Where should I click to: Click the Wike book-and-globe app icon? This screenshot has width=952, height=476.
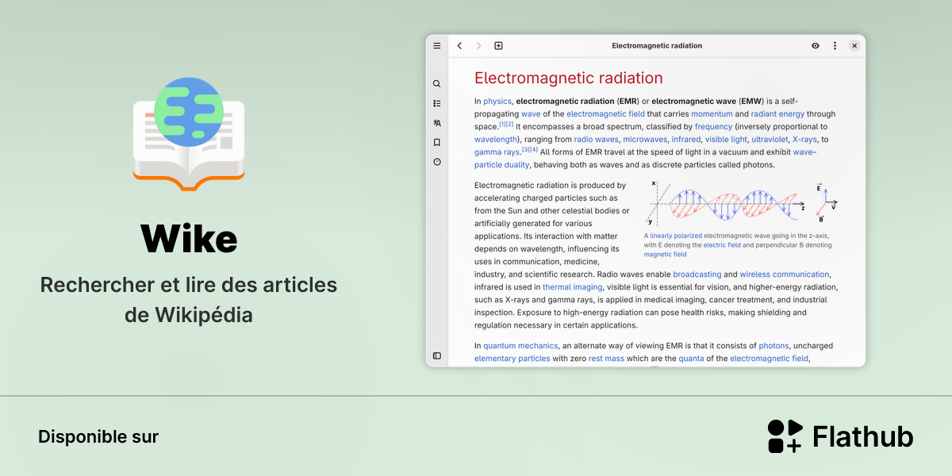[x=189, y=133]
